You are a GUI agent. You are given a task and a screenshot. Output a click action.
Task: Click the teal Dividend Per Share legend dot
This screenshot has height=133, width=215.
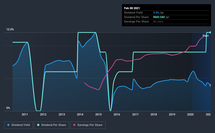point(38,125)
